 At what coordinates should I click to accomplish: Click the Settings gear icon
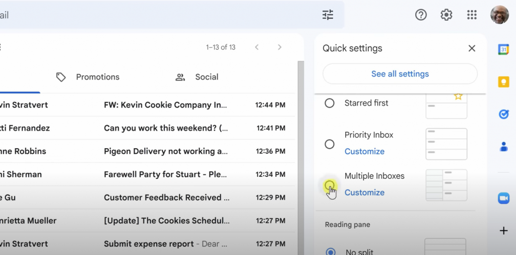pos(446,15)
